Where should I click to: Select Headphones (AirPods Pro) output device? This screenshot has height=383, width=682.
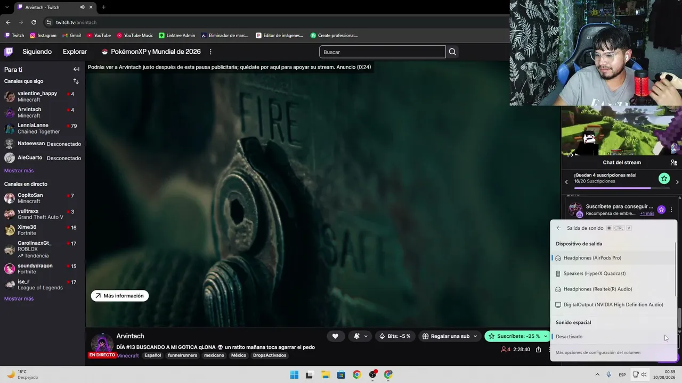(614, 258)
